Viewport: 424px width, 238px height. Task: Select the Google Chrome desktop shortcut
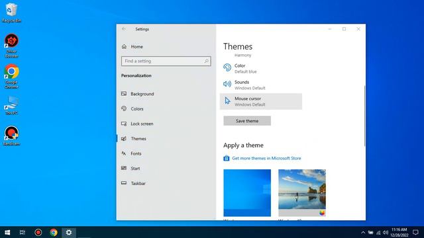tap(11, 77)
